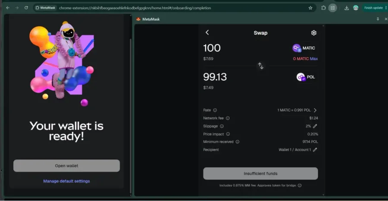The height and width of the screenshot is (201, 388).
Task: Click the 97.14 POL minimum received value
Action: pos(310,142)
